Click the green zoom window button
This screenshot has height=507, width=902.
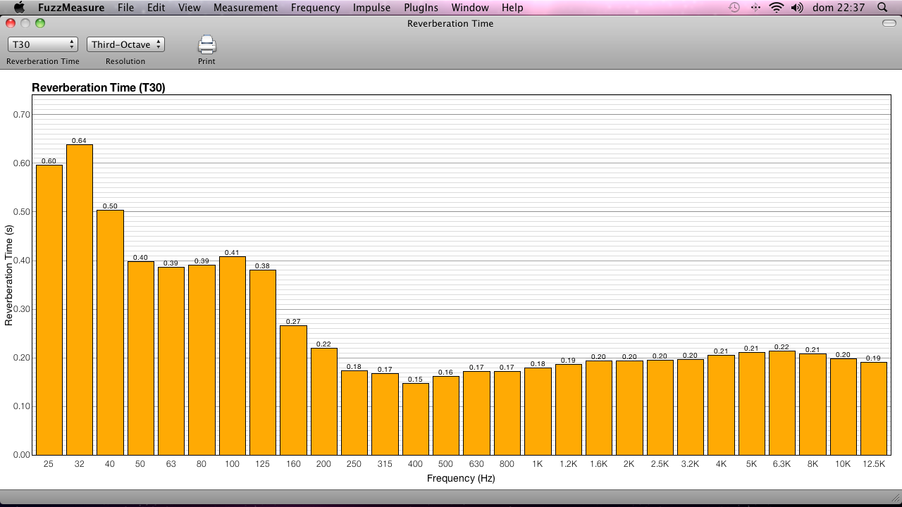(40, 23)
